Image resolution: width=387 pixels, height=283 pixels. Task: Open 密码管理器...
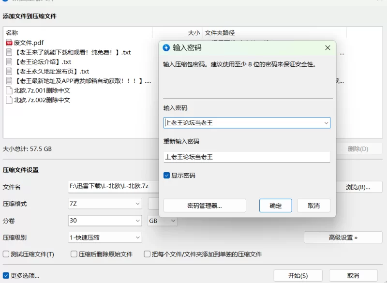[x=205, y=206]
